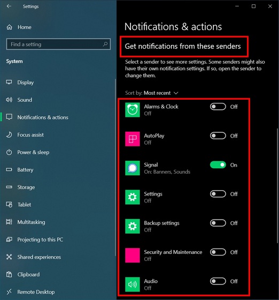
Task: Click the Tablet icon in sidebar
Action: coord(9,205)
